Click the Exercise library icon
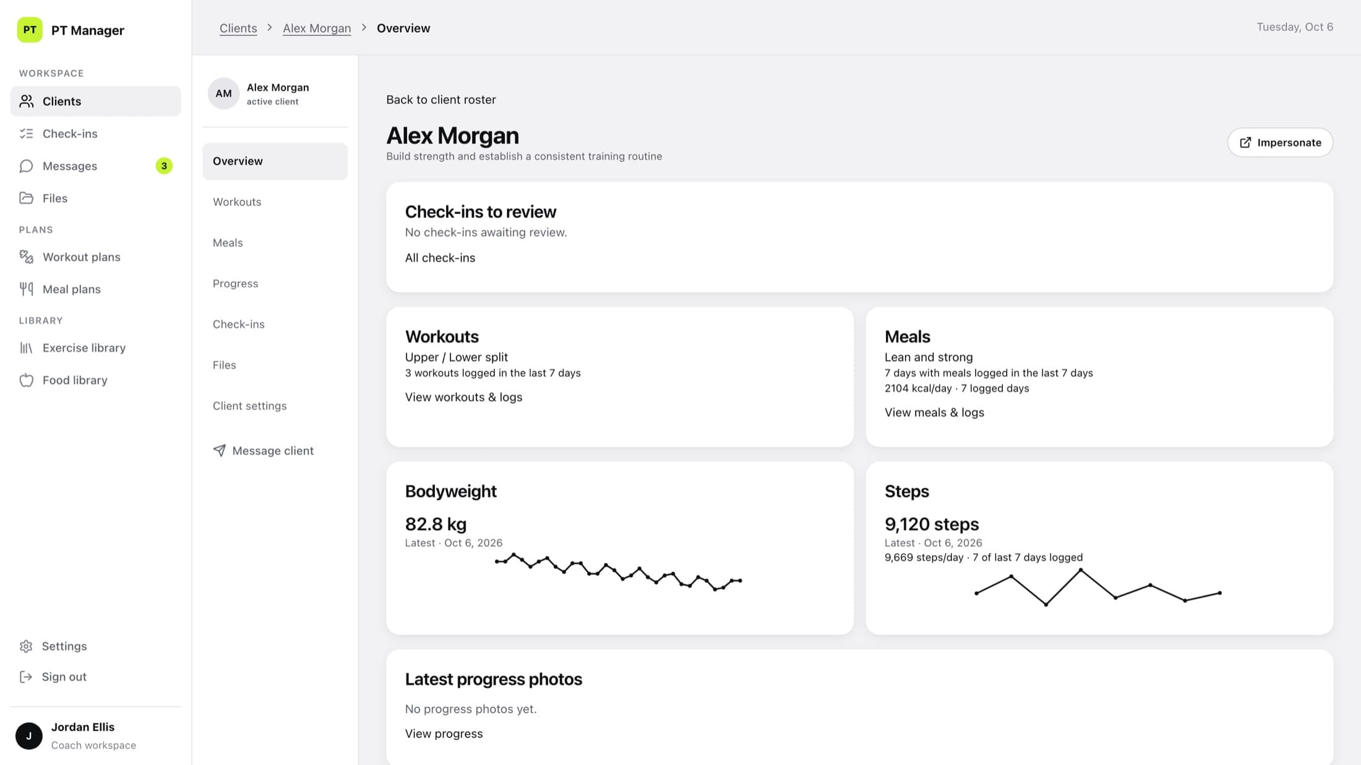Screen dimensions: 1361x765 point(26,348)
